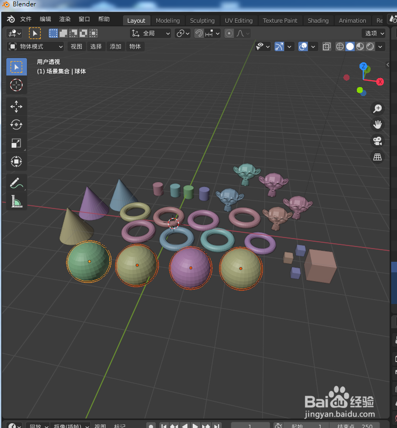Image resolution: width=397 pixels, height=428 pixels.
Task: Open object type visibility dropdown
Action: tap(263, 46)
